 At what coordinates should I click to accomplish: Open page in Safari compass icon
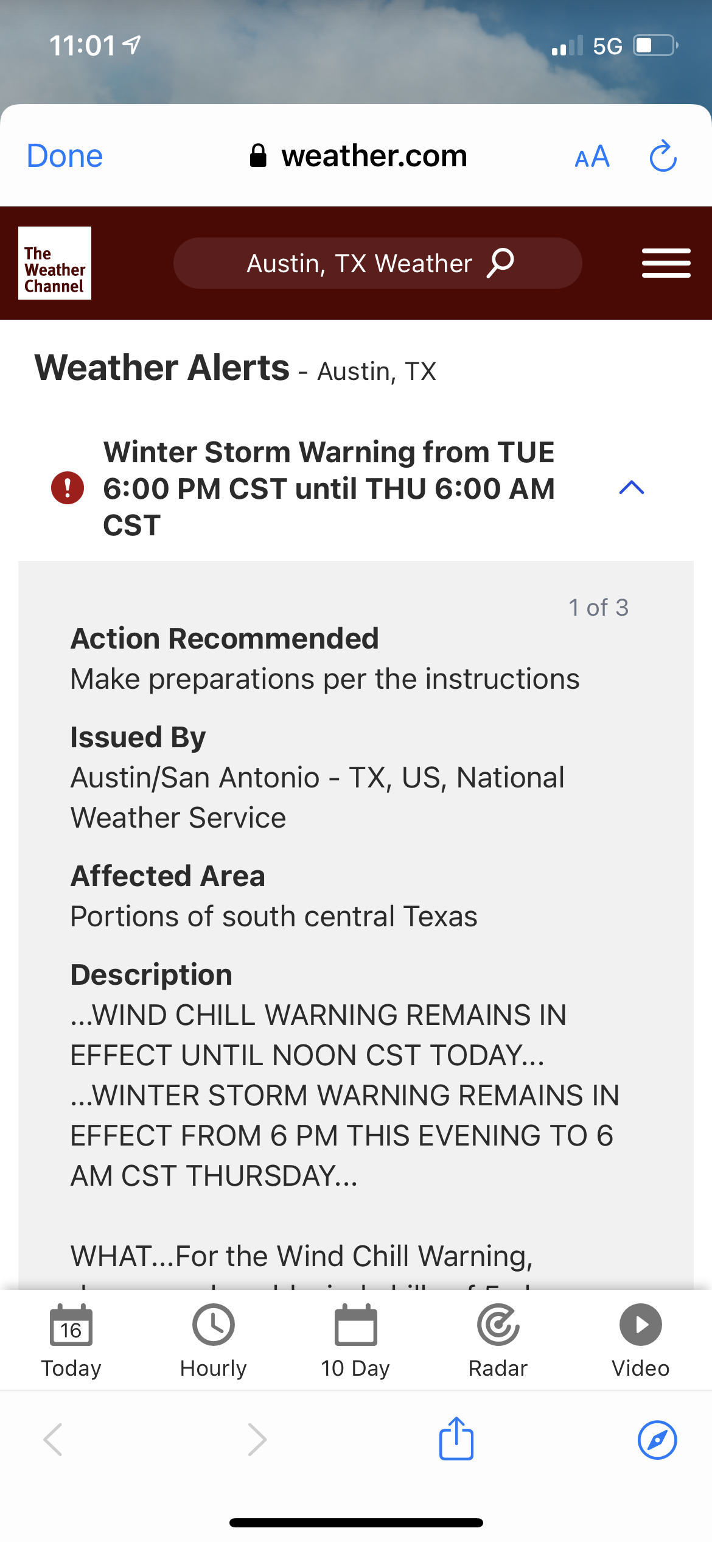tap(657, 1440)
